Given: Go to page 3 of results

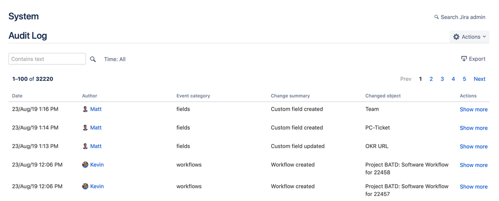Looking at the screenshot, I should coord(443,79).
